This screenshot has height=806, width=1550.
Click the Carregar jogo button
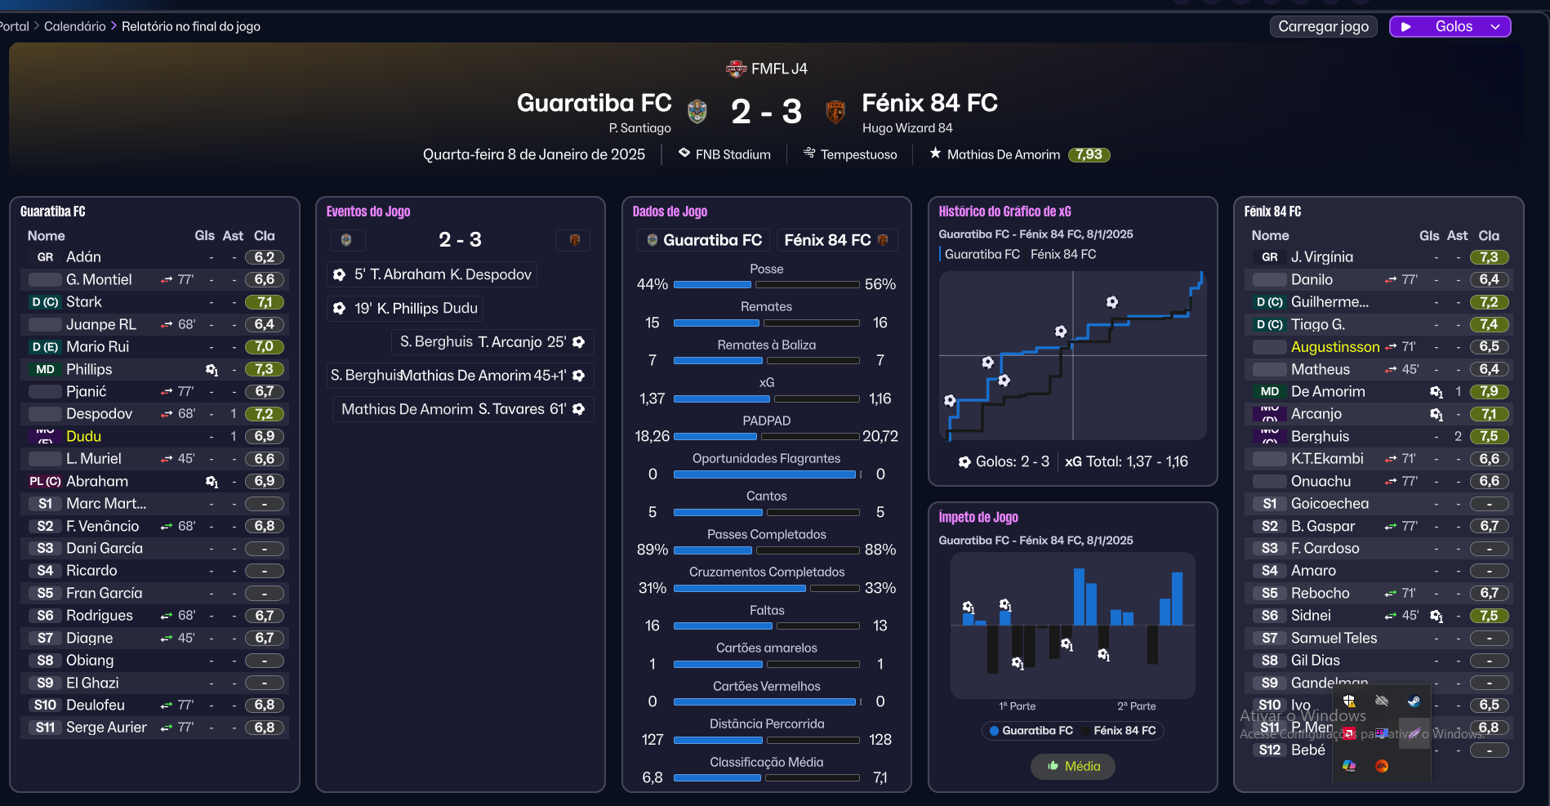point(1323,27)
